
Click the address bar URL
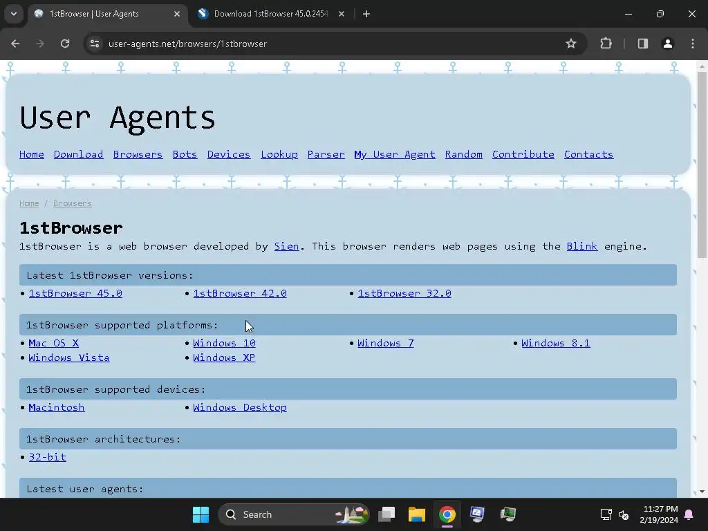188,44
